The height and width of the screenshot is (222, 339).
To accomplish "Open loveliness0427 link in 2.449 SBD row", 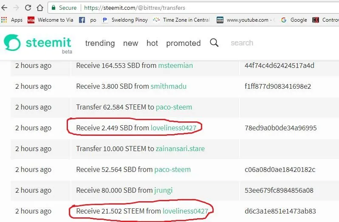I will pos(173,128).
